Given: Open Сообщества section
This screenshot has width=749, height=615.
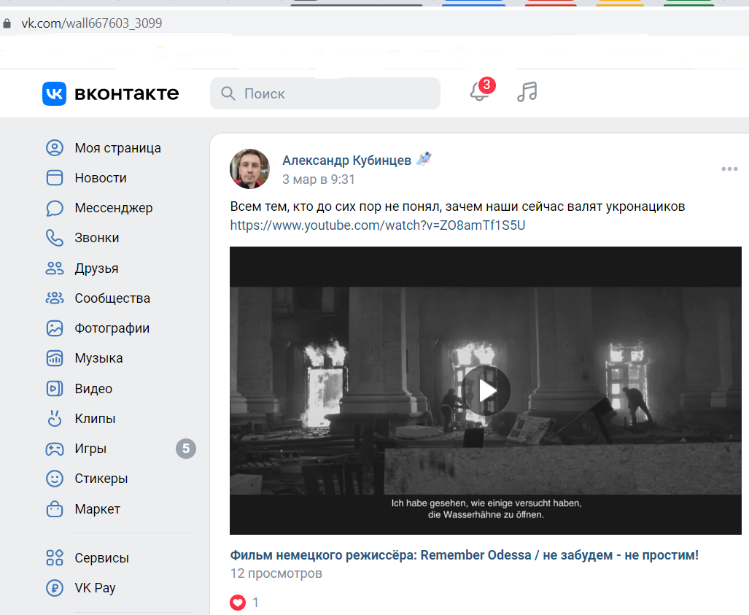Looking at the screenshot, I should [112, 298].
